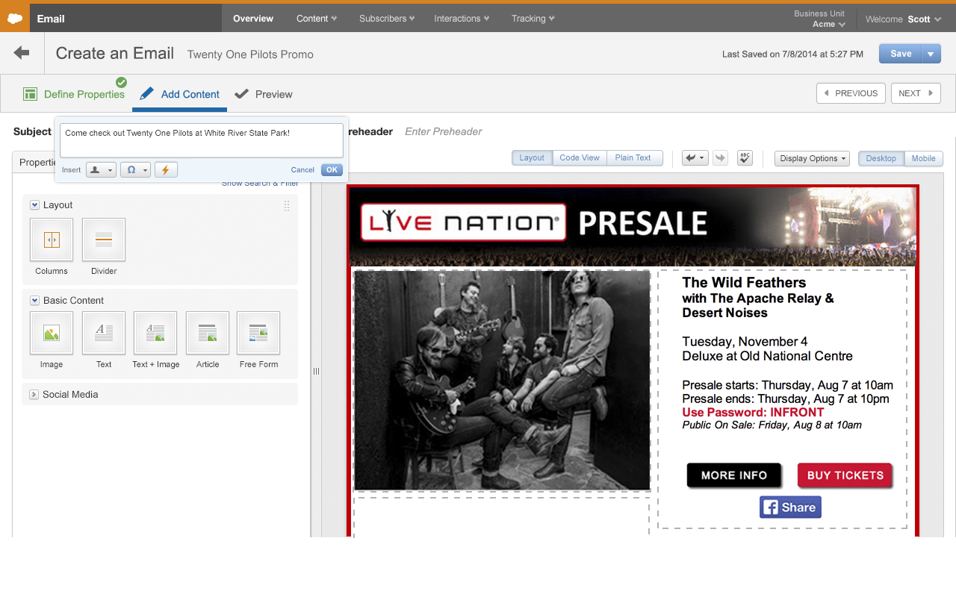Open the Overview menu item

[x=253, y=19]
